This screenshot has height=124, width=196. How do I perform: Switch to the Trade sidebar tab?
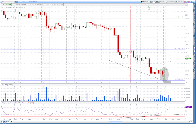pos(194,7)
